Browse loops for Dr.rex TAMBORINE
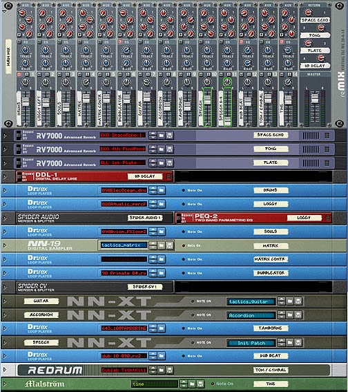Screen dimensions: 348x392 162,328
